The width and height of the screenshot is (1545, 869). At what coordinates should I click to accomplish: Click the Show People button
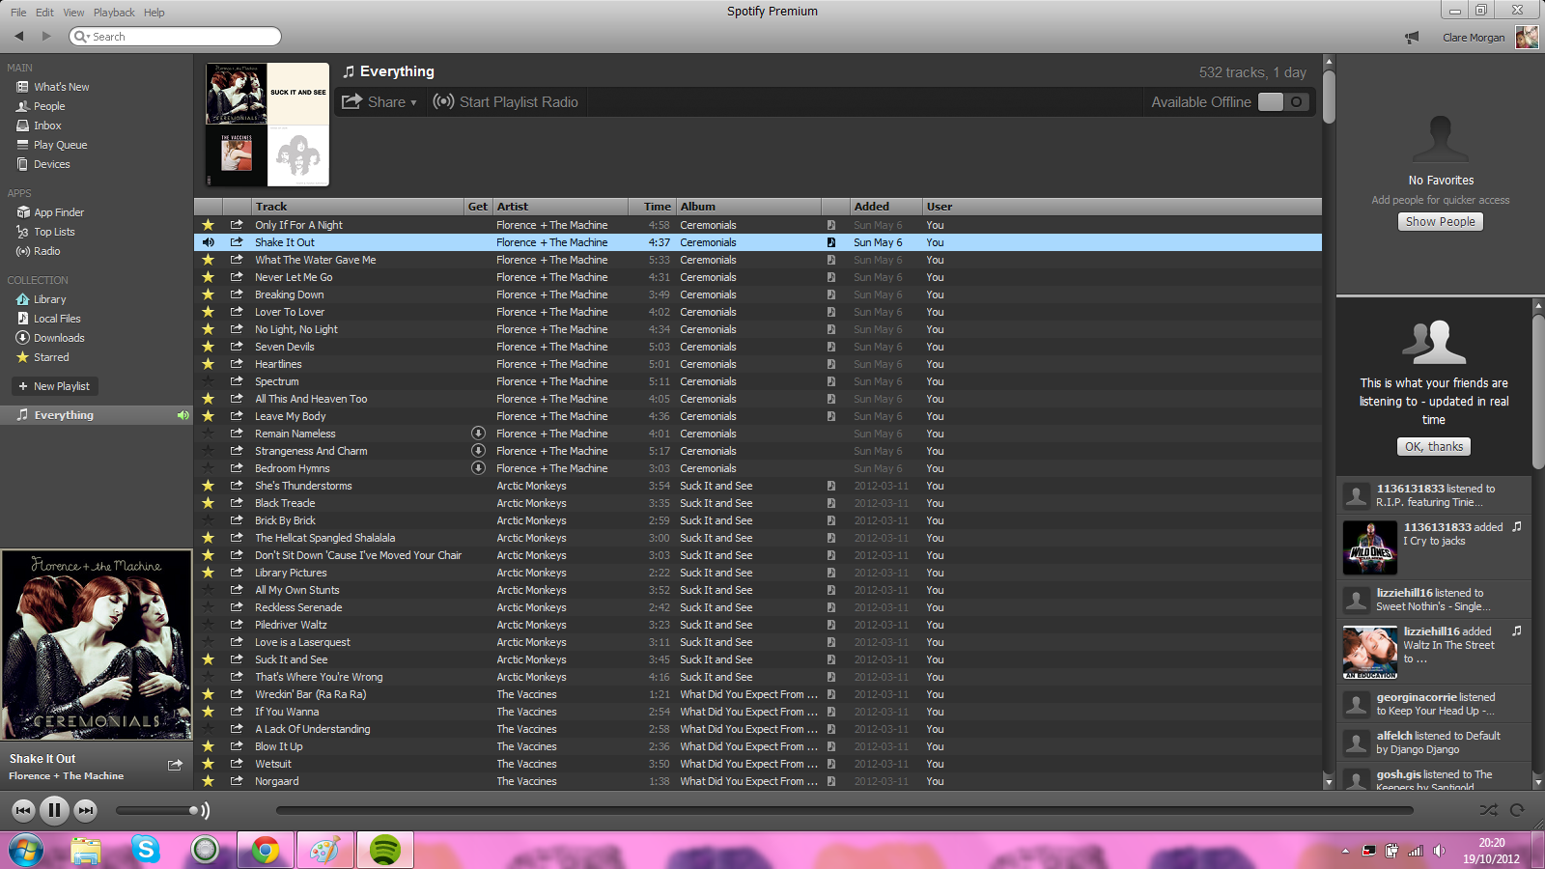coord(1440,222)
